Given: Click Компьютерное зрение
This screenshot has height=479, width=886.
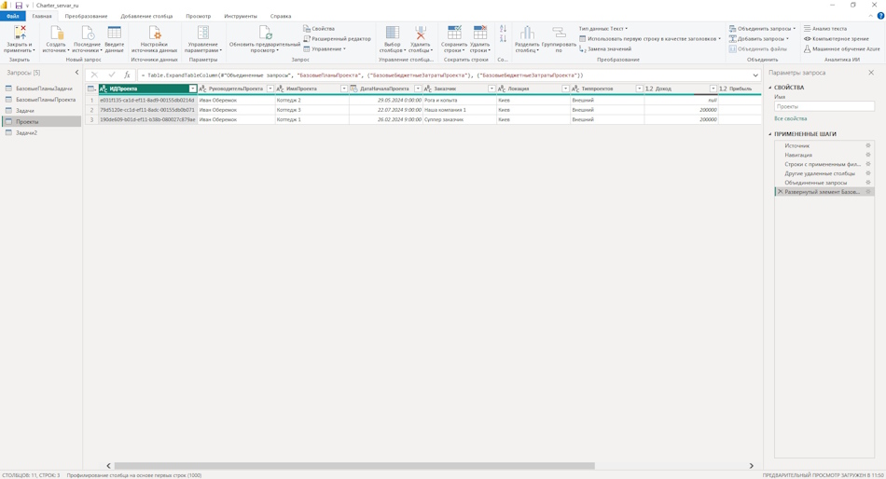Looking at the screenshot, I should point(836,39).
